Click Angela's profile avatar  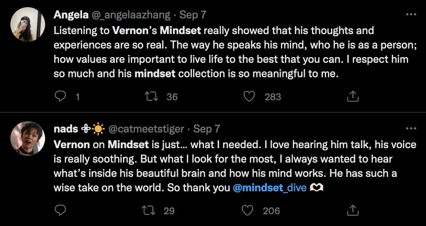[27, 24]
